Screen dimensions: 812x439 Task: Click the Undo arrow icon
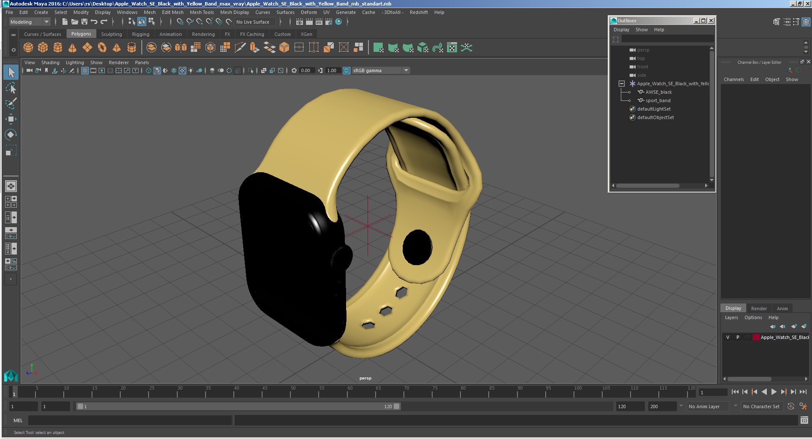94,22
